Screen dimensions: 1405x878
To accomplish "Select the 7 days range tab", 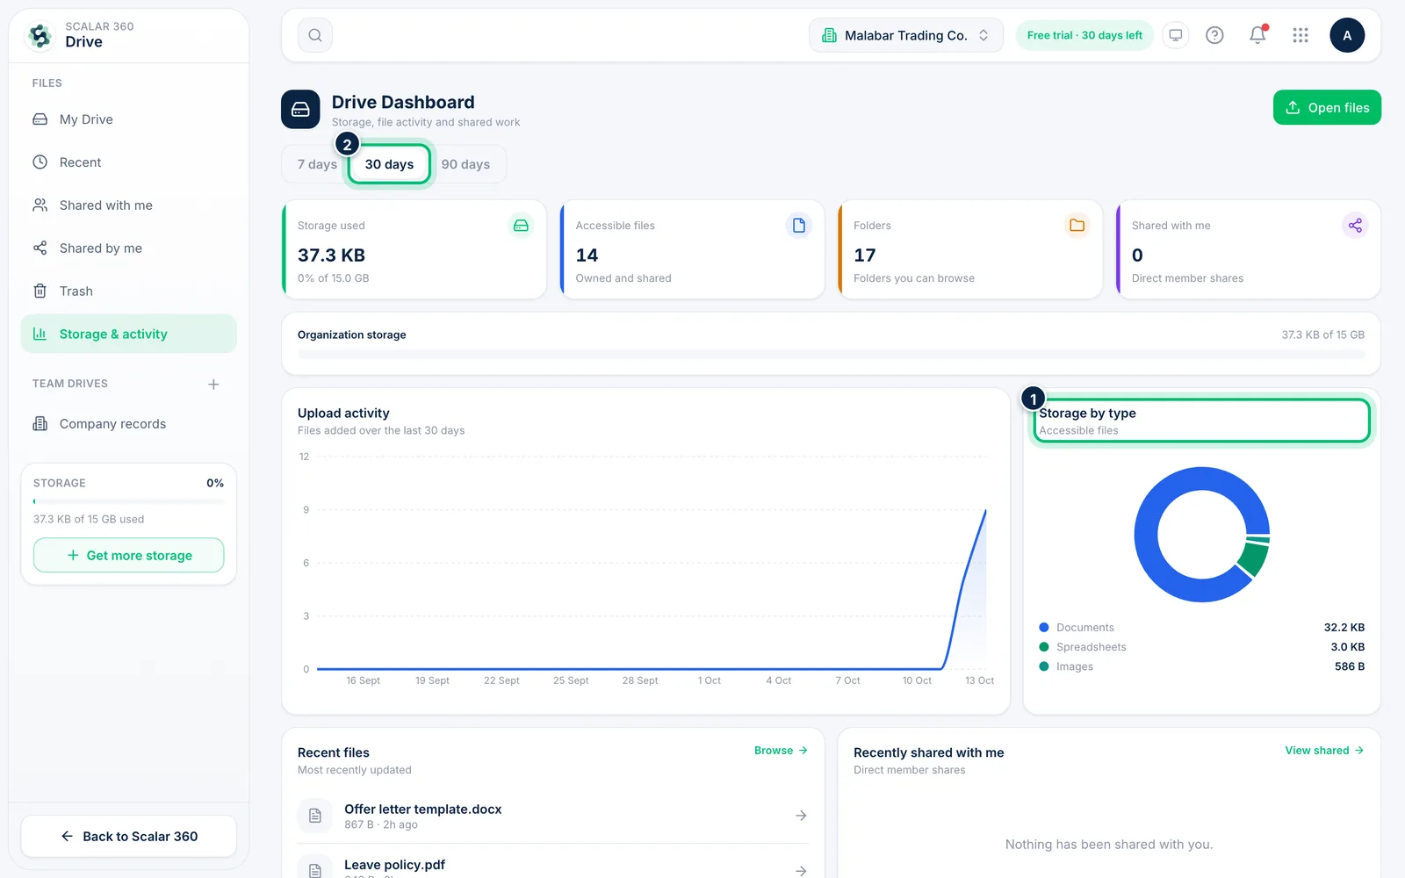I will point(317,164).
